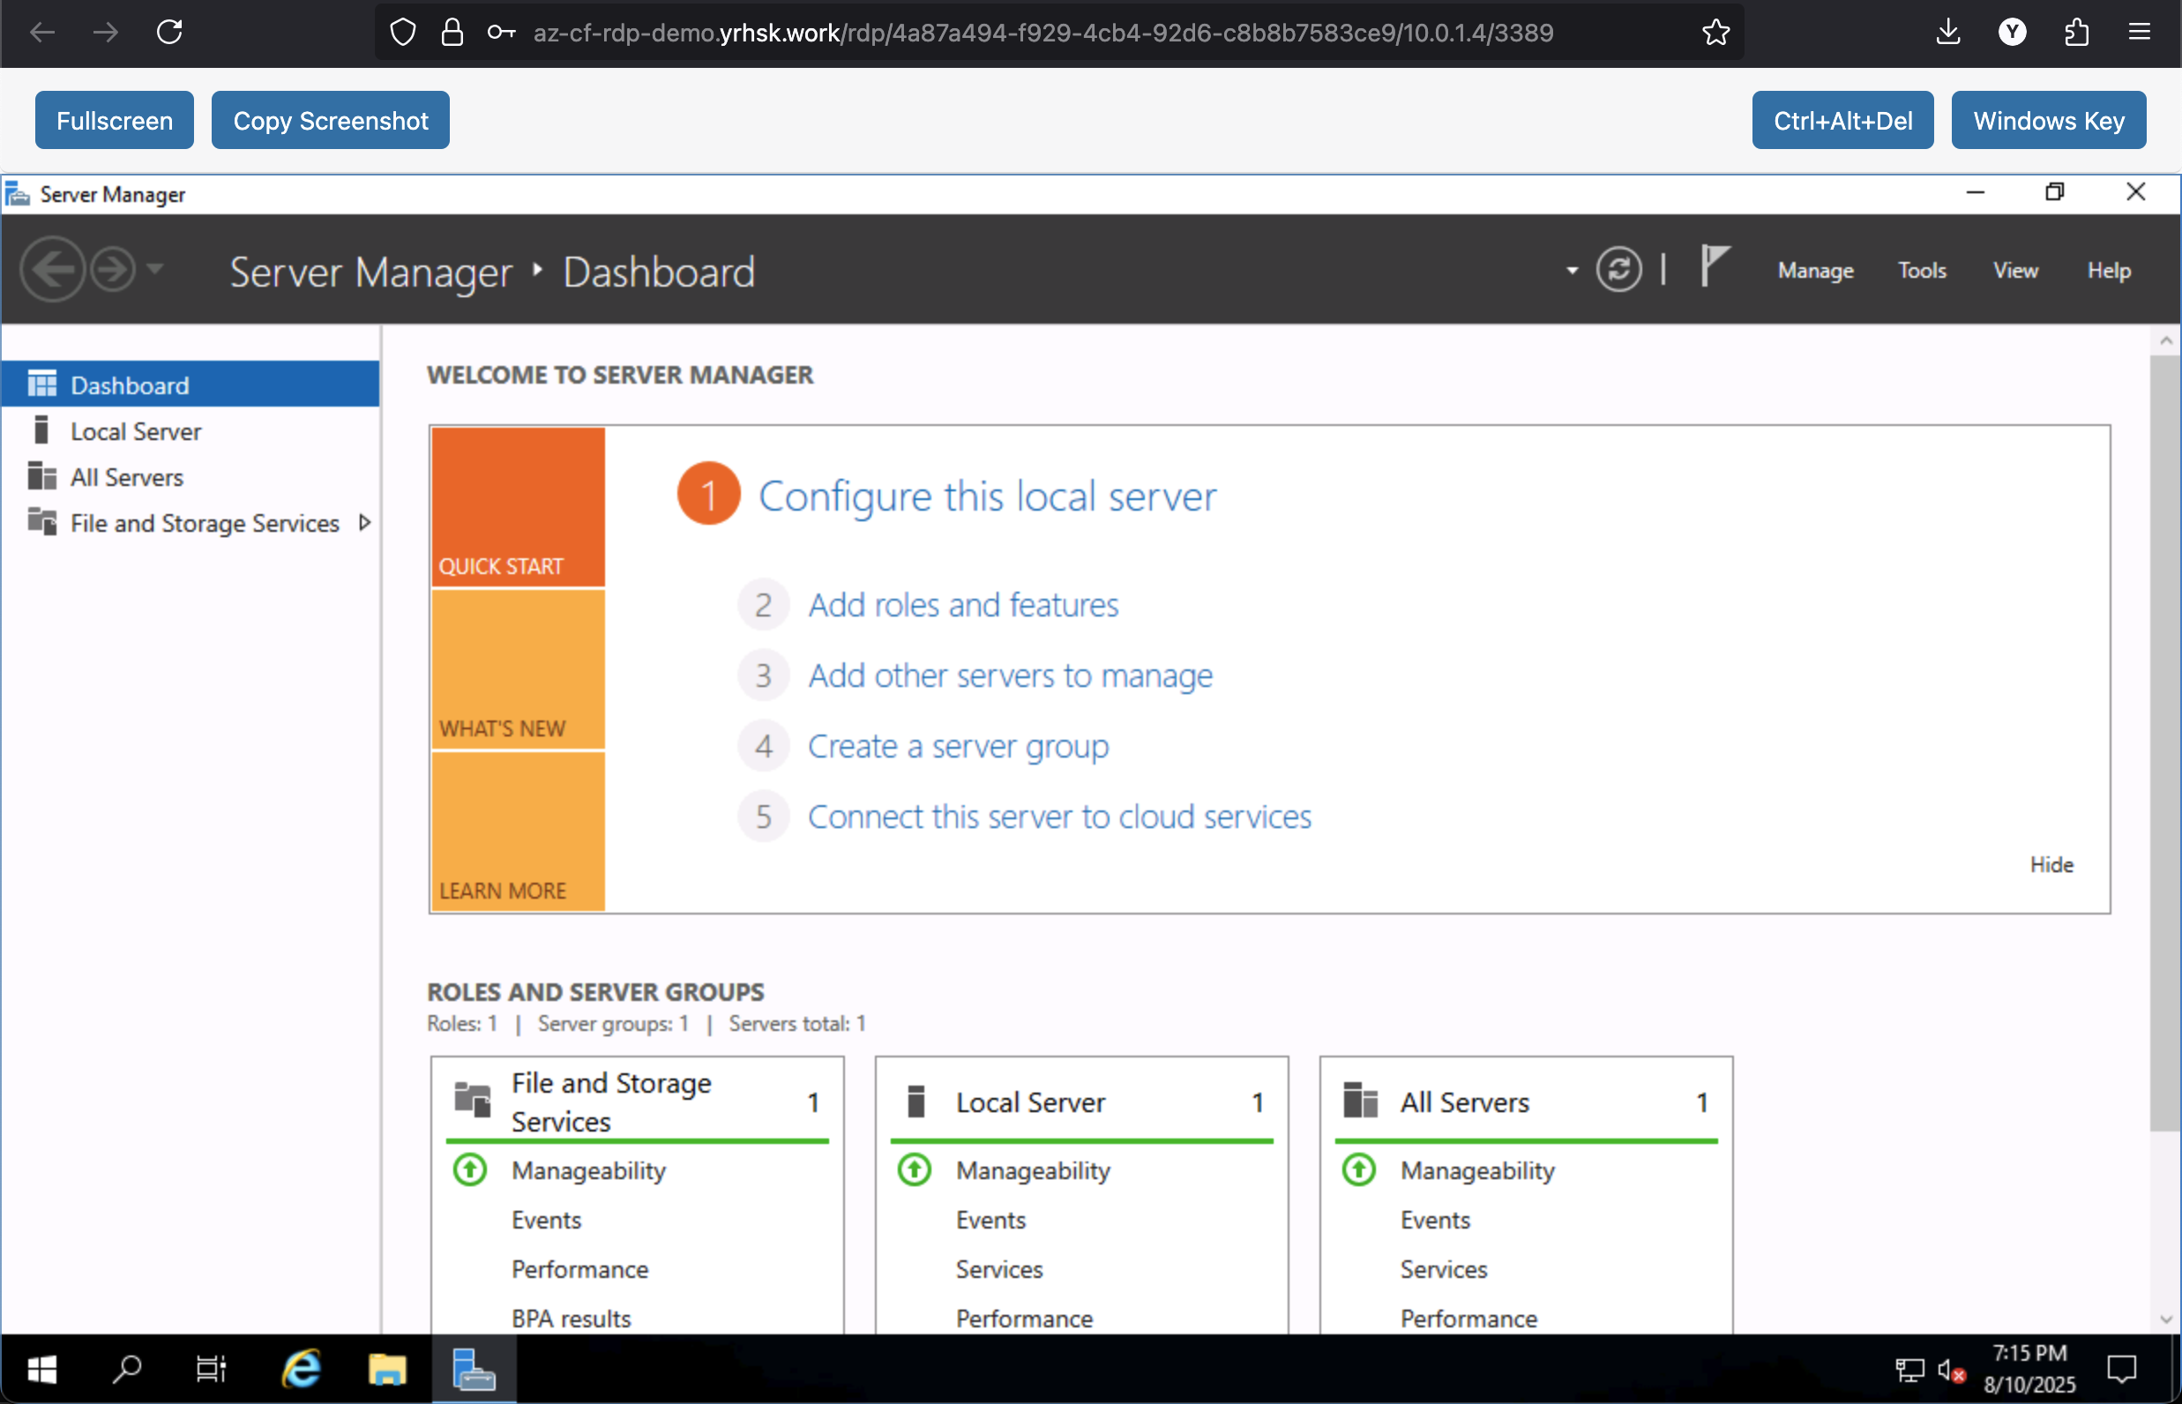Open Manageability under All Servers tile
The height and width of the screenshot is (1404, 2182).
click(1477, 1170)
